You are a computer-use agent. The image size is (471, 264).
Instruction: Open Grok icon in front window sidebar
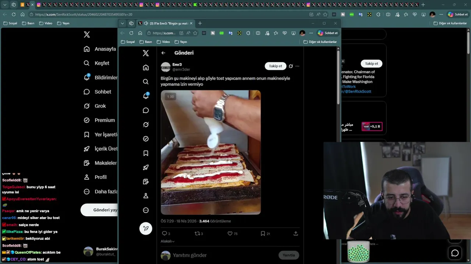click(x=146, y=125)
